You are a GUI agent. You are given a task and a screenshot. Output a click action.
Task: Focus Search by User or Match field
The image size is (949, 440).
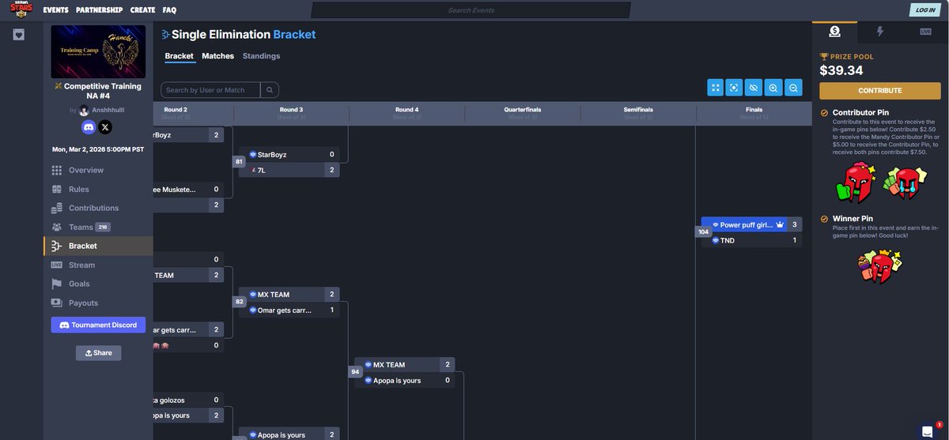pyautogui.click(x=210, y=90)
